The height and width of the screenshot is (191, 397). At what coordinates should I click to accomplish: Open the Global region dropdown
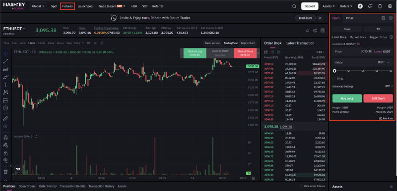click(x=38, y=6)
